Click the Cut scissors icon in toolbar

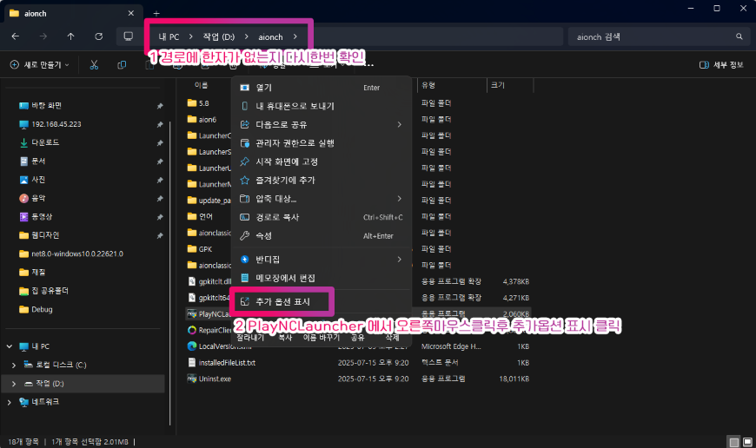(94, 65)
